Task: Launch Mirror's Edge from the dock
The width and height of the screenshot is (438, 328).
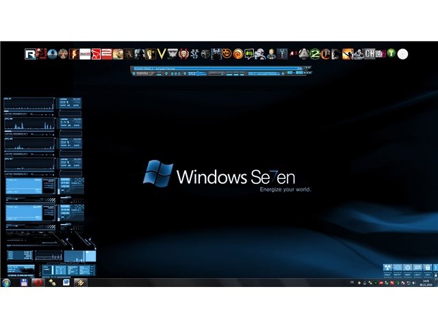Action: tap(96, 54)
